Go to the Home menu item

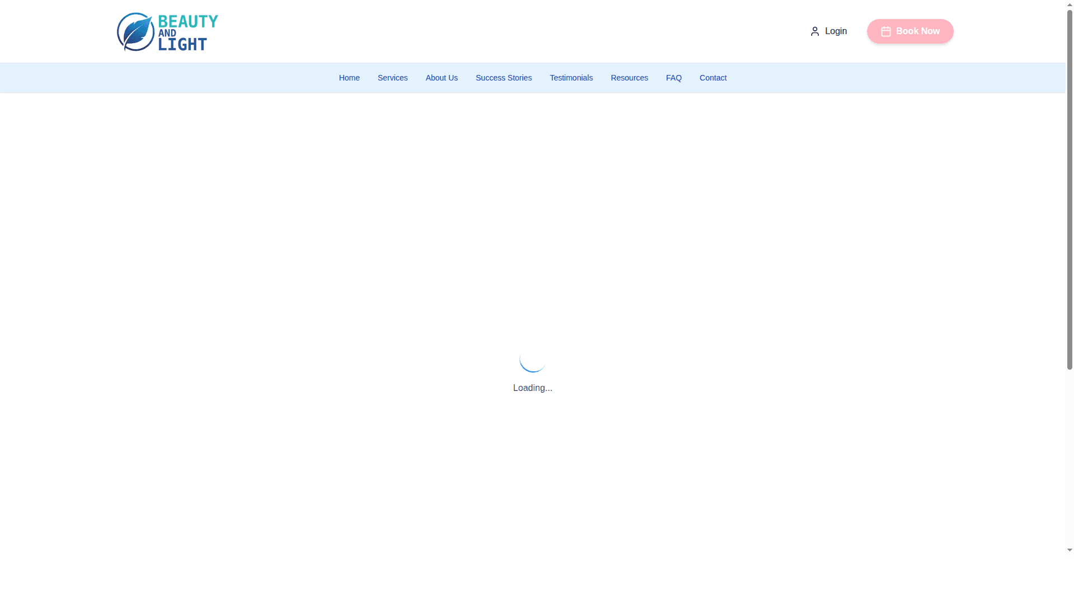[x=349, y=78]
